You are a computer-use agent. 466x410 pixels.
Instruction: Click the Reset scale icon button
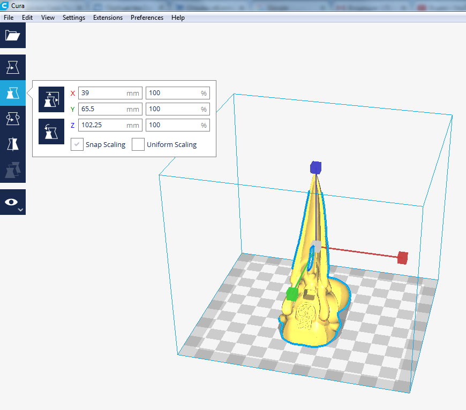point(51,99)
